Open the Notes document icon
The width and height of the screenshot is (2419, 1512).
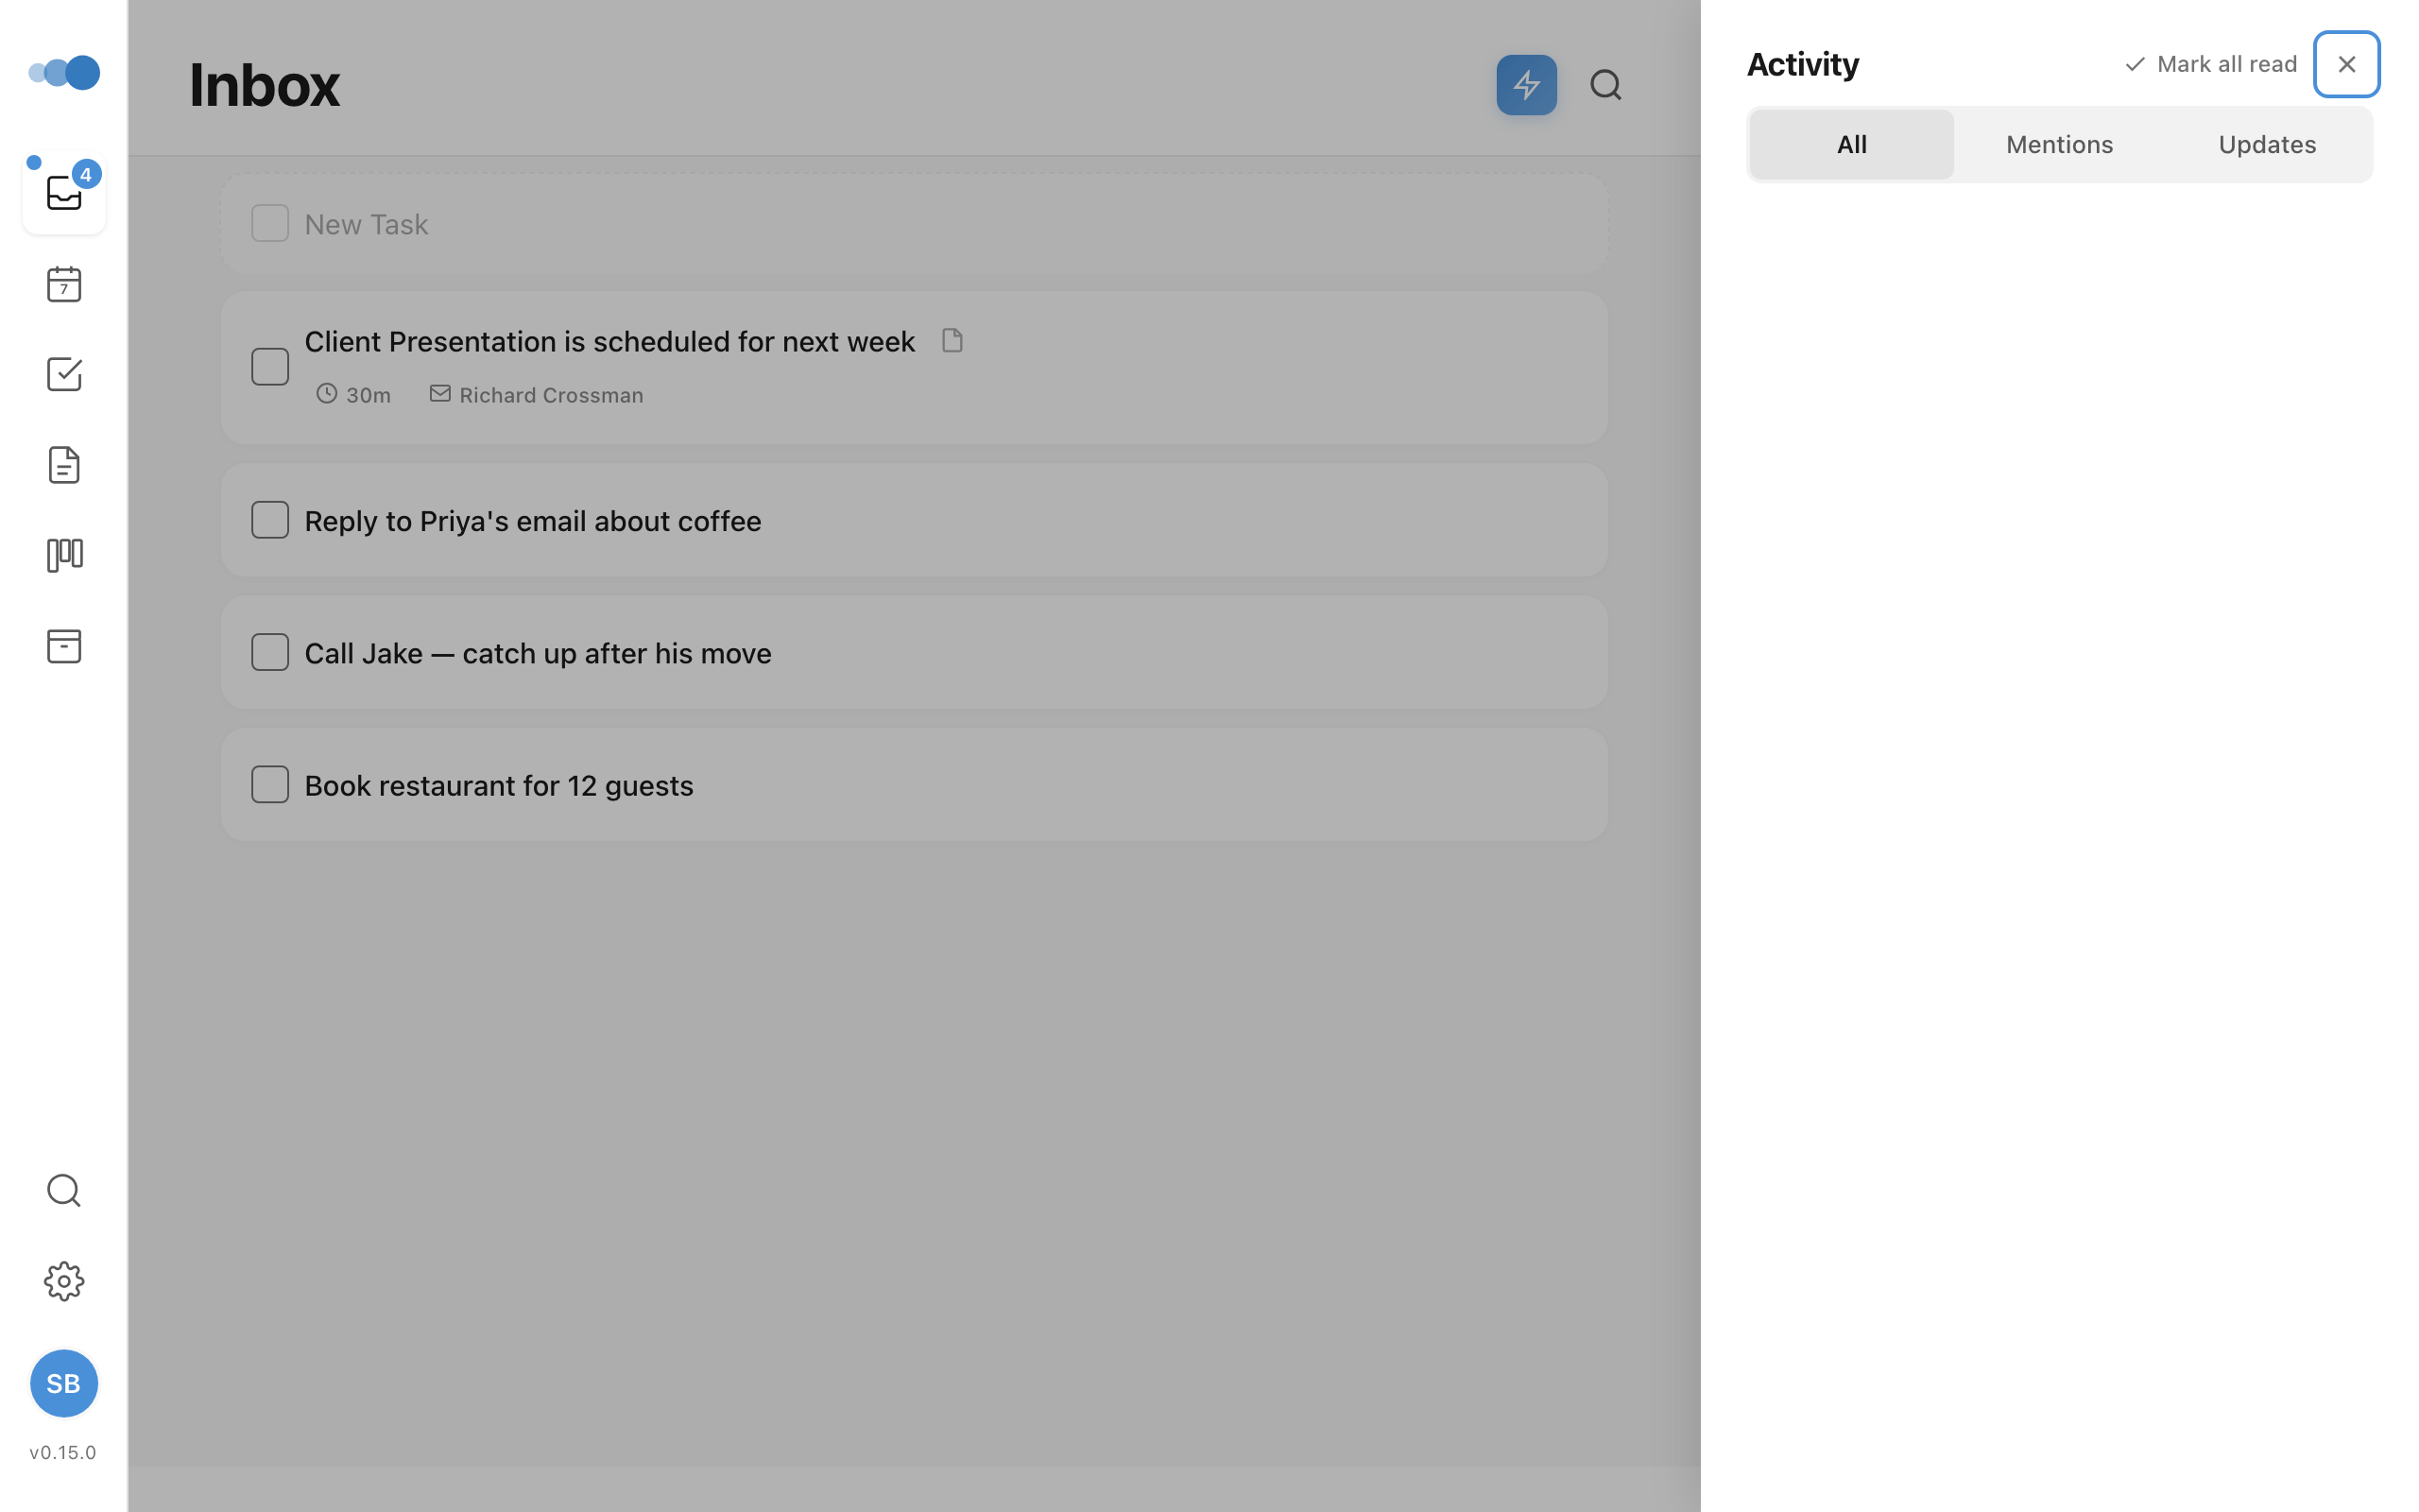coord(63,464)
